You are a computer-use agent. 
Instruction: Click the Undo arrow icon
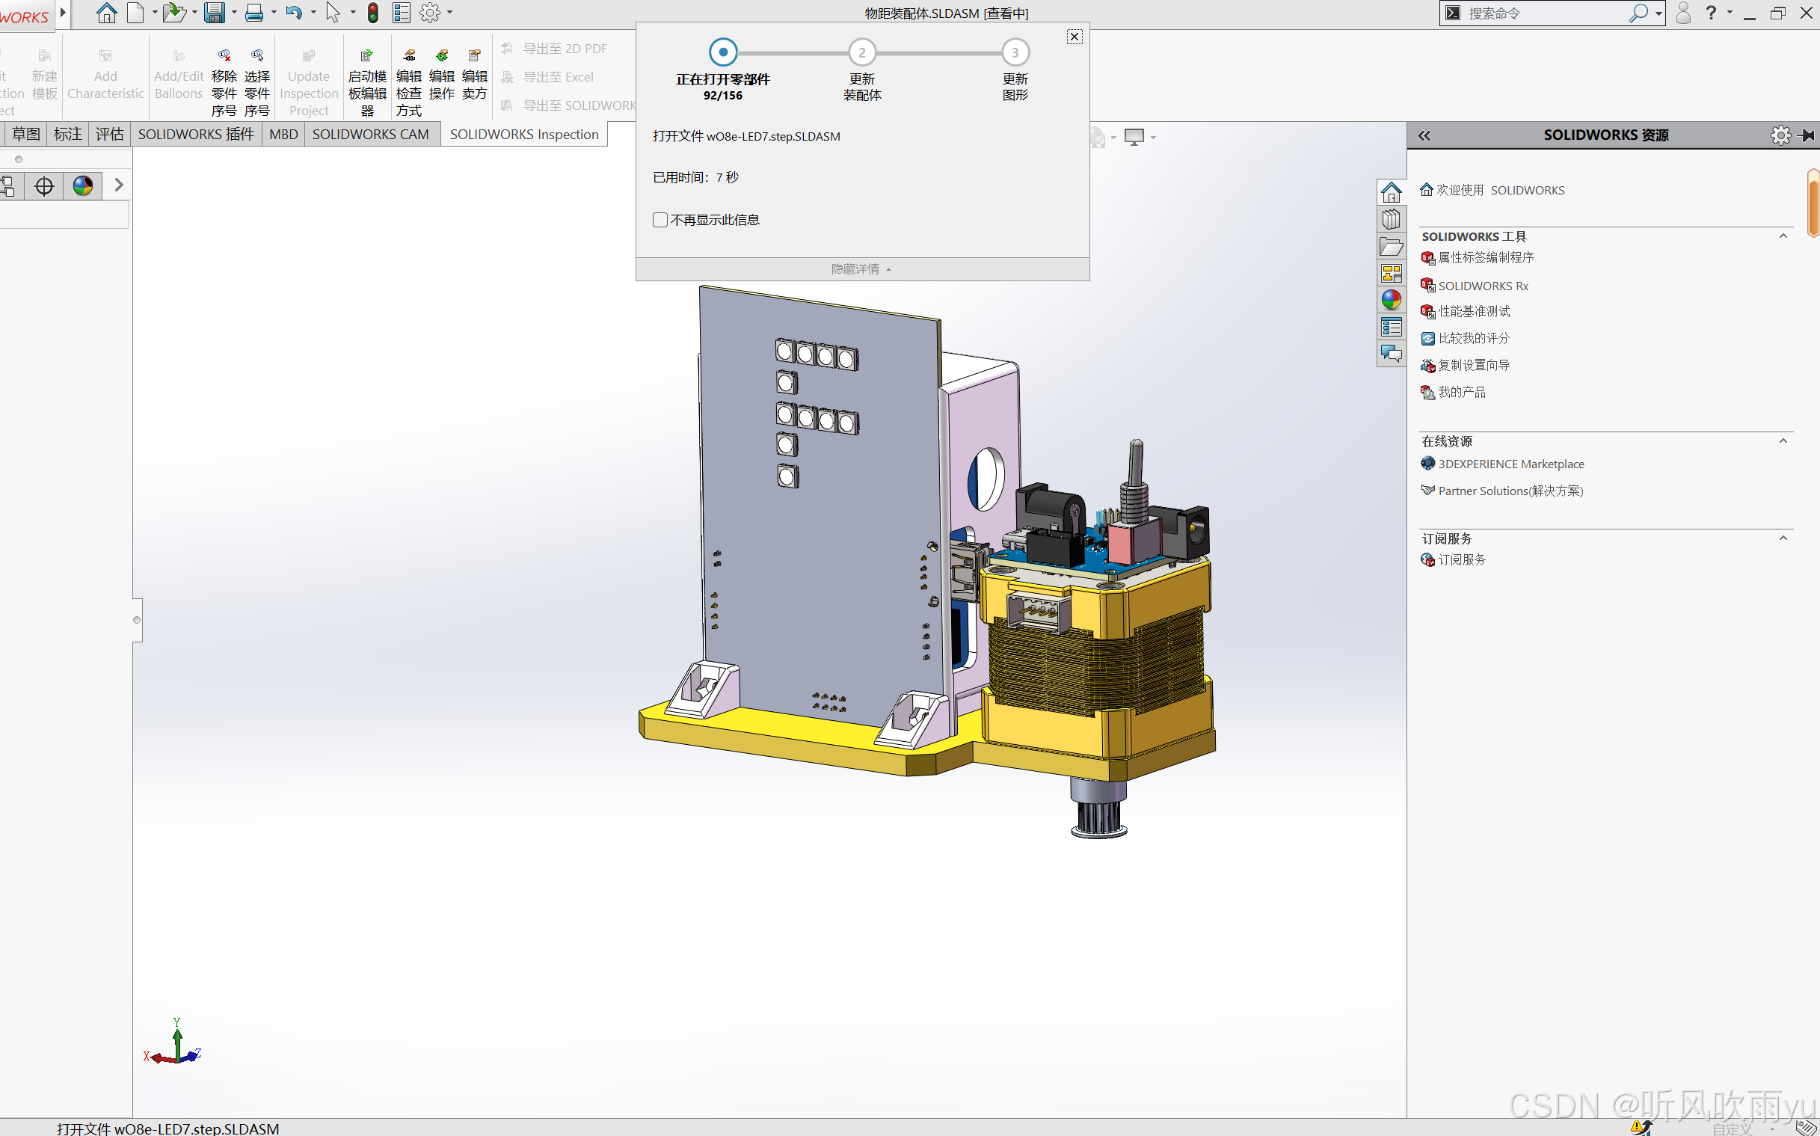coord(294,13)
